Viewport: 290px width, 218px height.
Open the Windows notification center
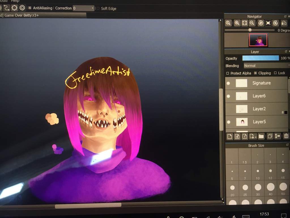point(283,216)
